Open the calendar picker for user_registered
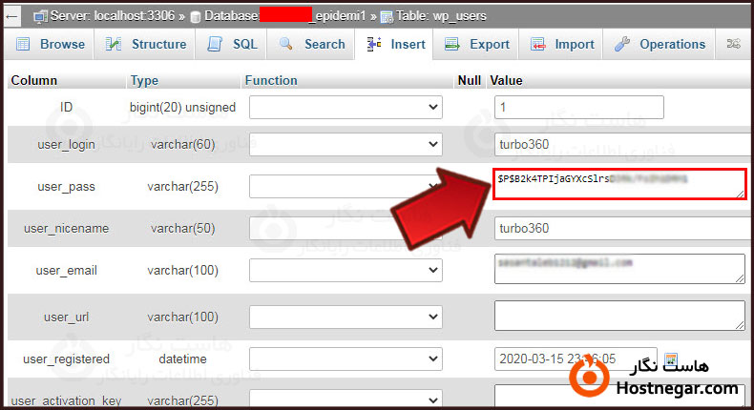 tap(671, 359)
